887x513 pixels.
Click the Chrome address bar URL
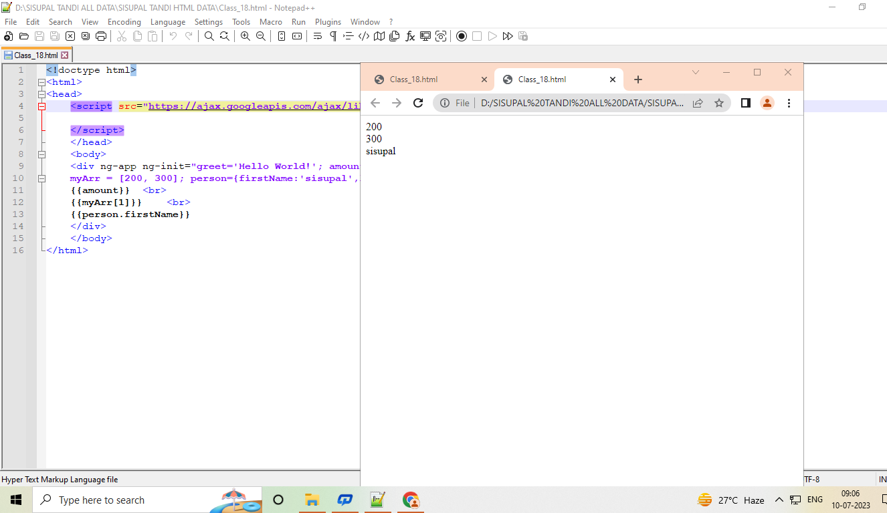click(x=582, y=103)
